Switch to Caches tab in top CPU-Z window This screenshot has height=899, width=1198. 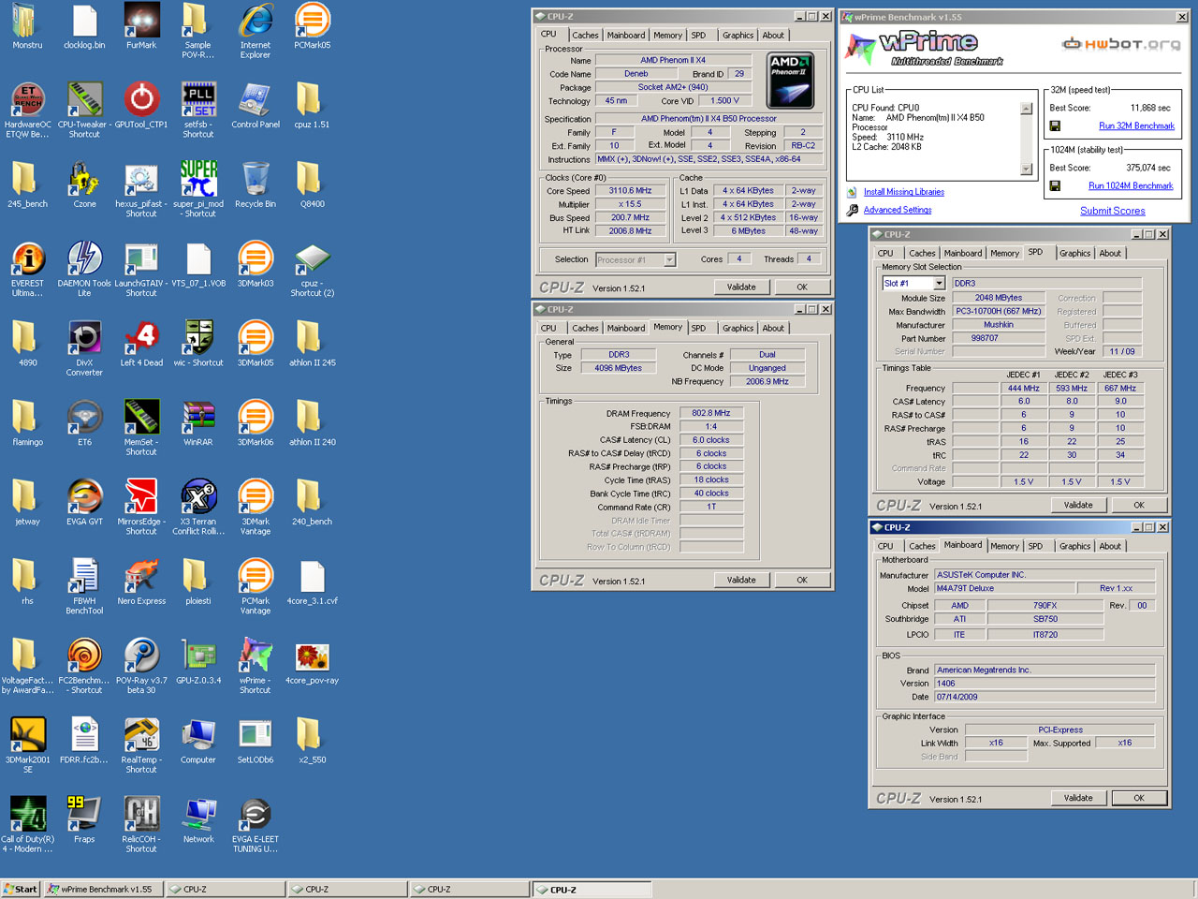585,36
